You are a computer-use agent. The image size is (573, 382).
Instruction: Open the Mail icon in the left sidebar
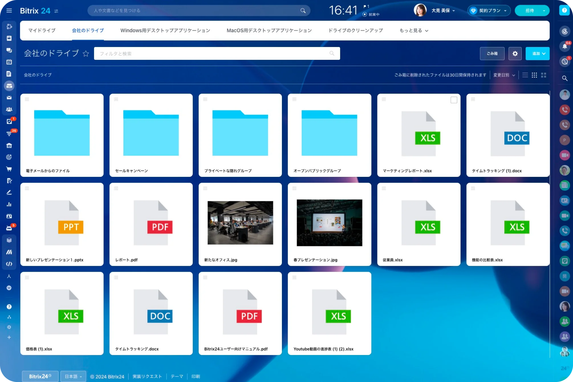9,98
